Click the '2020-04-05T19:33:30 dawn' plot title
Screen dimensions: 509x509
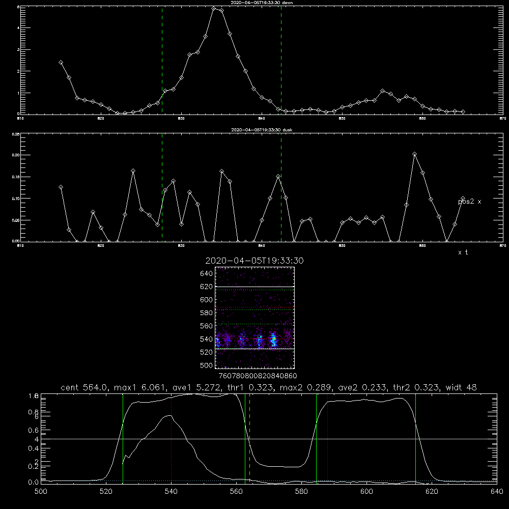click(x=262, y=3)
